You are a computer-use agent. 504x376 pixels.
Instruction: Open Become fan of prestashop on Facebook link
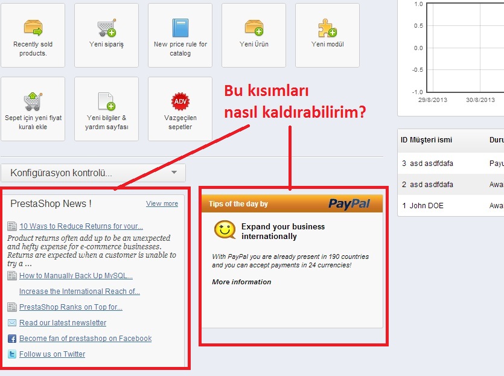86,339
